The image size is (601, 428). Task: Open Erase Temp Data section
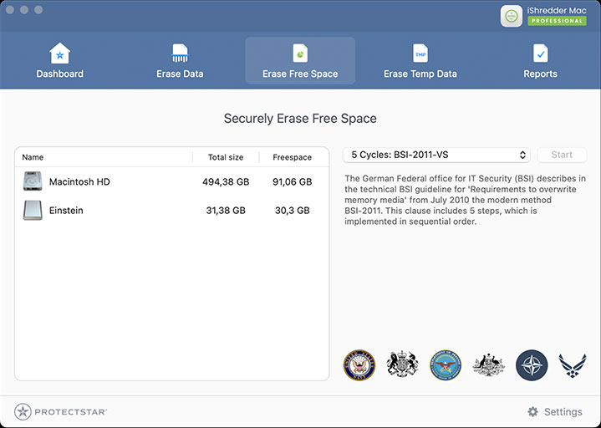[x=420, y=61]
